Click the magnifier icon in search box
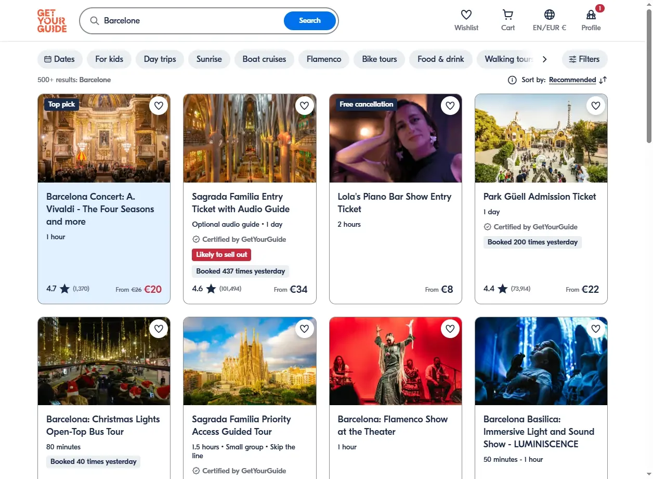Image resolution: width=653 pixels, height=479 pixels. [x=95, y=21]
